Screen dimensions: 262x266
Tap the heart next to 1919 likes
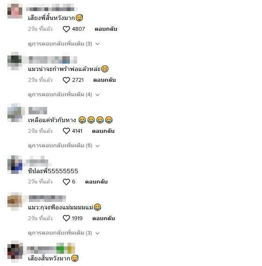tap(66, 218)
